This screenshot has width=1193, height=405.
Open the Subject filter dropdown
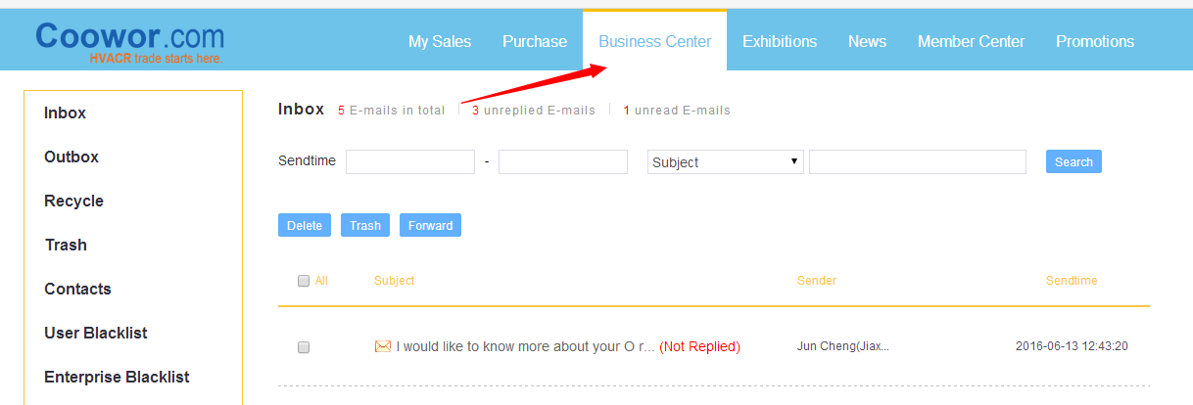(x=725, y=162)
